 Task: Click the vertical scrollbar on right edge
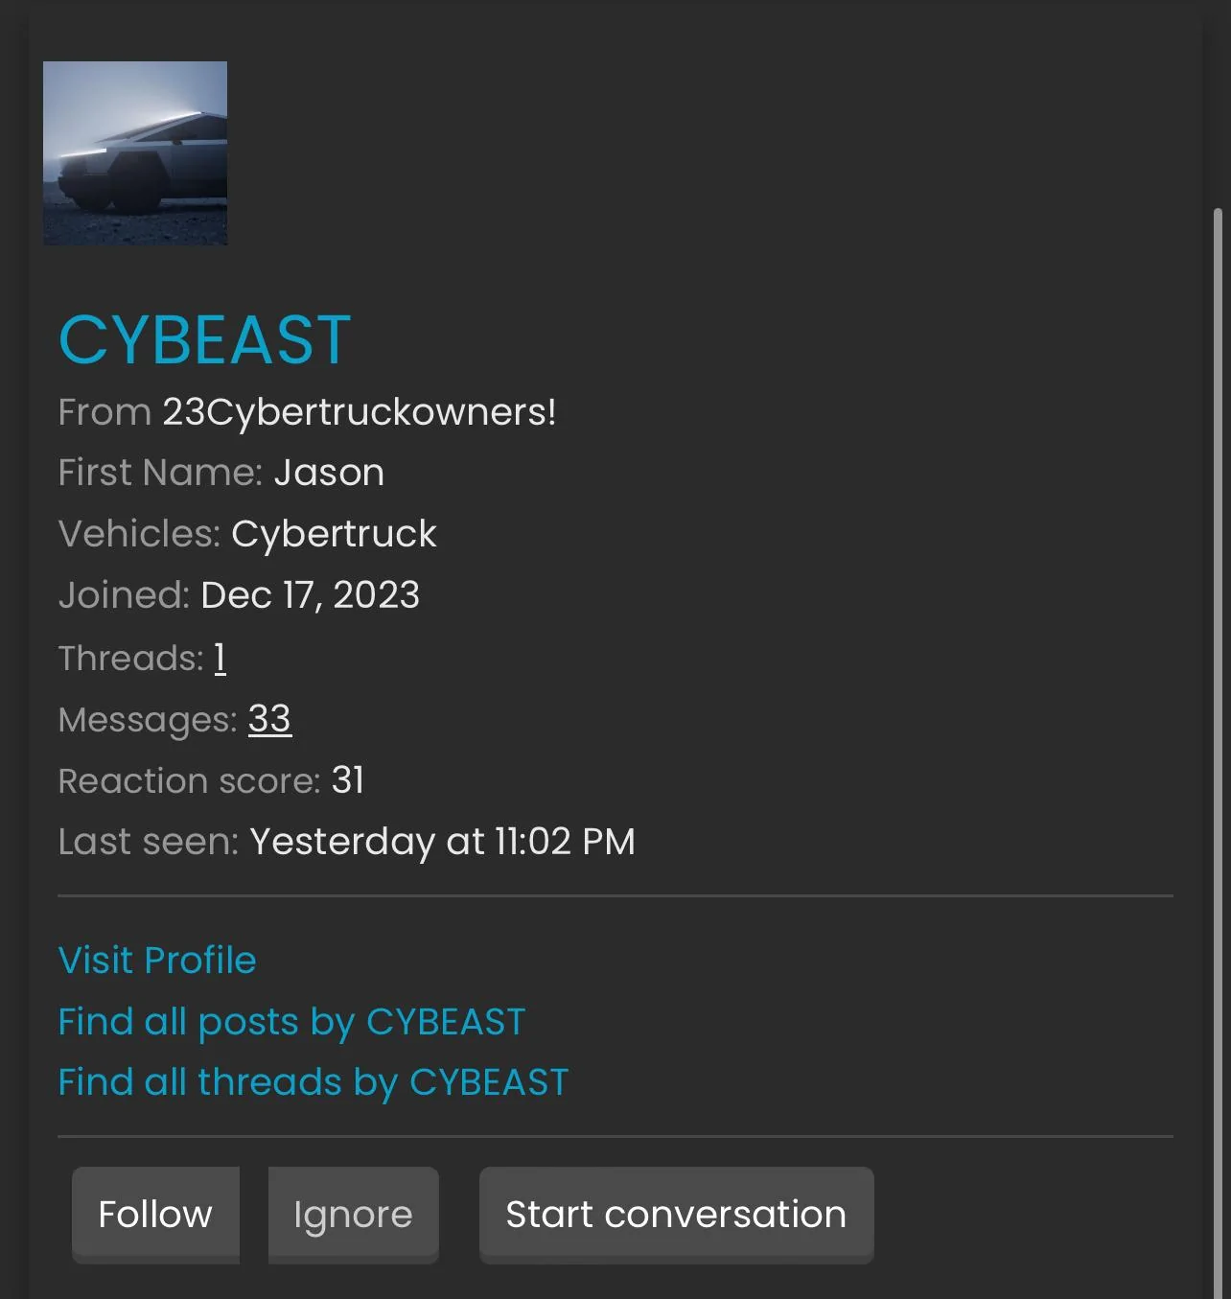(x=1219, y=753)
